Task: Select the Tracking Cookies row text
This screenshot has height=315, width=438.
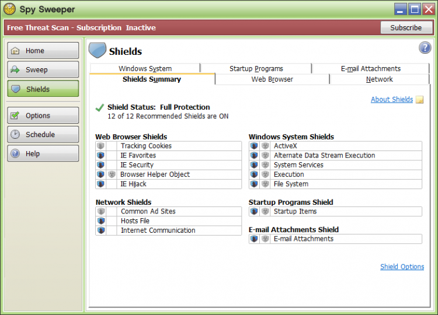Action: [146, 146]
